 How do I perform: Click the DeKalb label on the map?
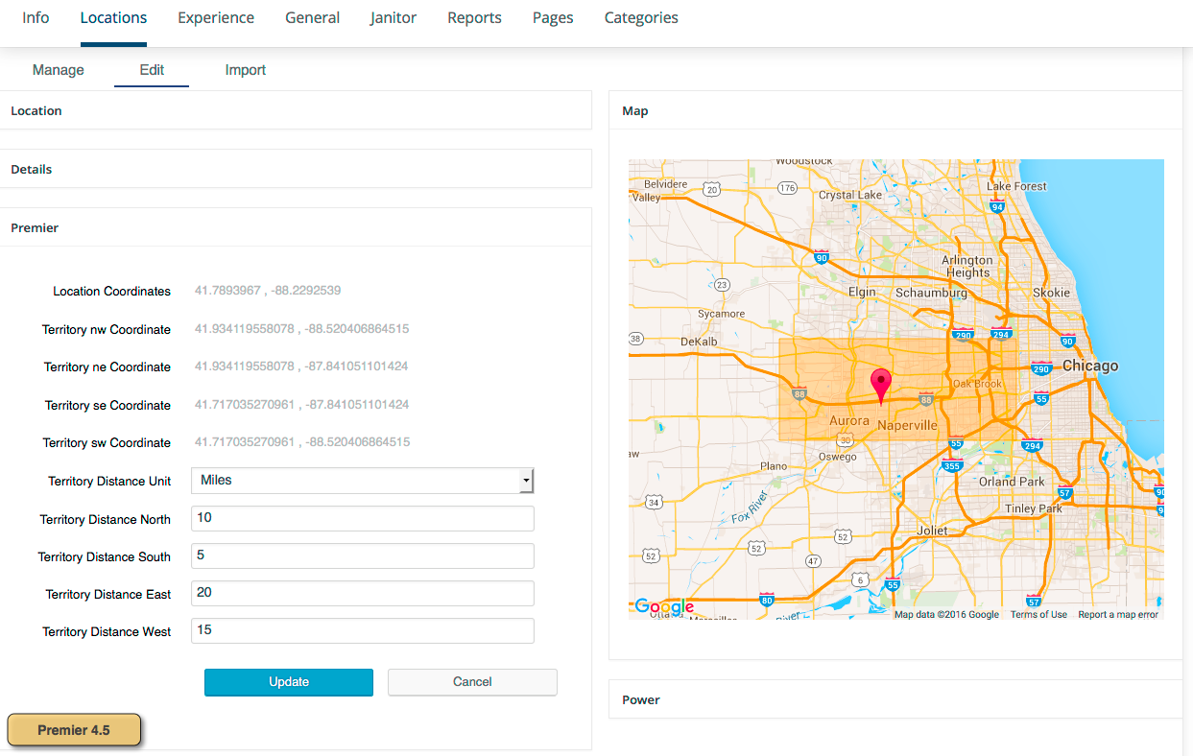pos(699,343)
